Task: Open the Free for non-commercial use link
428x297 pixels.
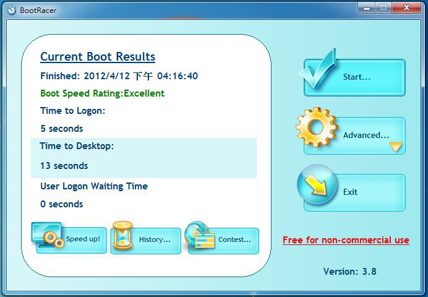Action: 346,240
